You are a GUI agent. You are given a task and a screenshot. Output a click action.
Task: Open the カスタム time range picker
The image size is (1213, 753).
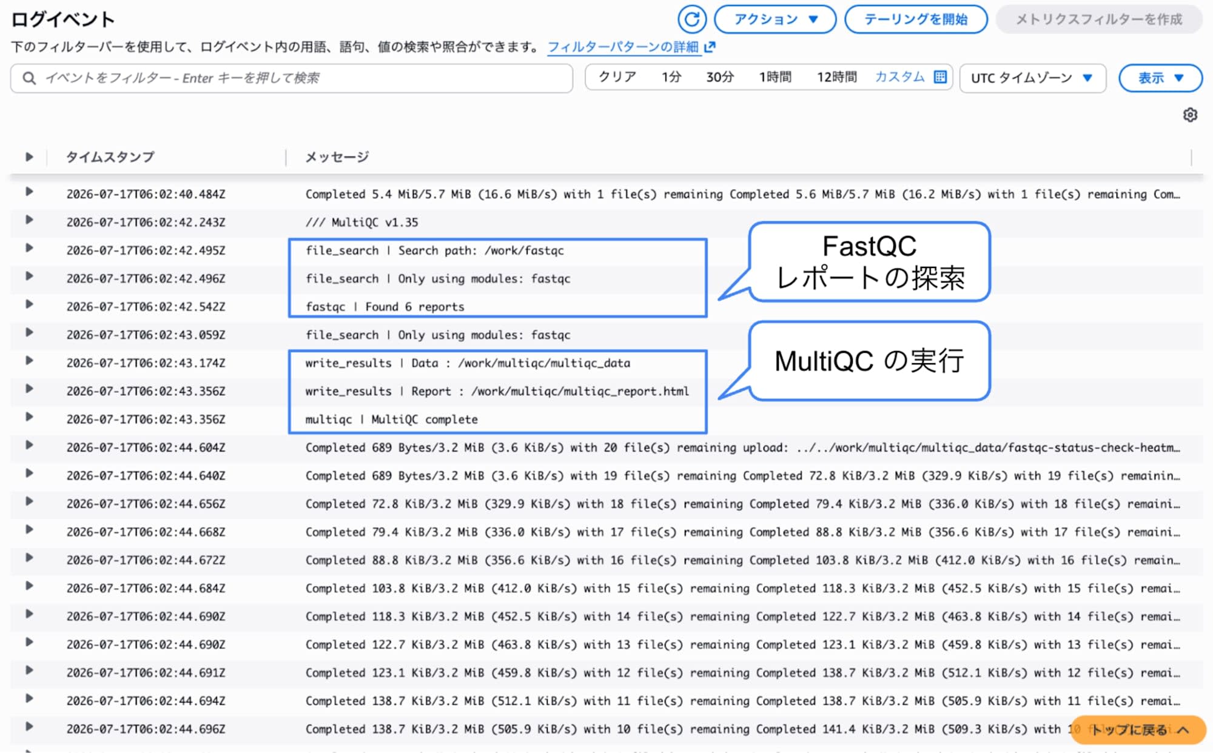point(899,77)
